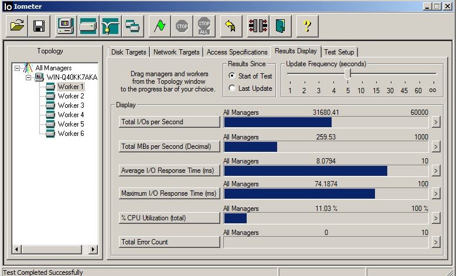Disconnect the selected worker or manager
Screen dimensions: 457x276
(x=258, y=26)
